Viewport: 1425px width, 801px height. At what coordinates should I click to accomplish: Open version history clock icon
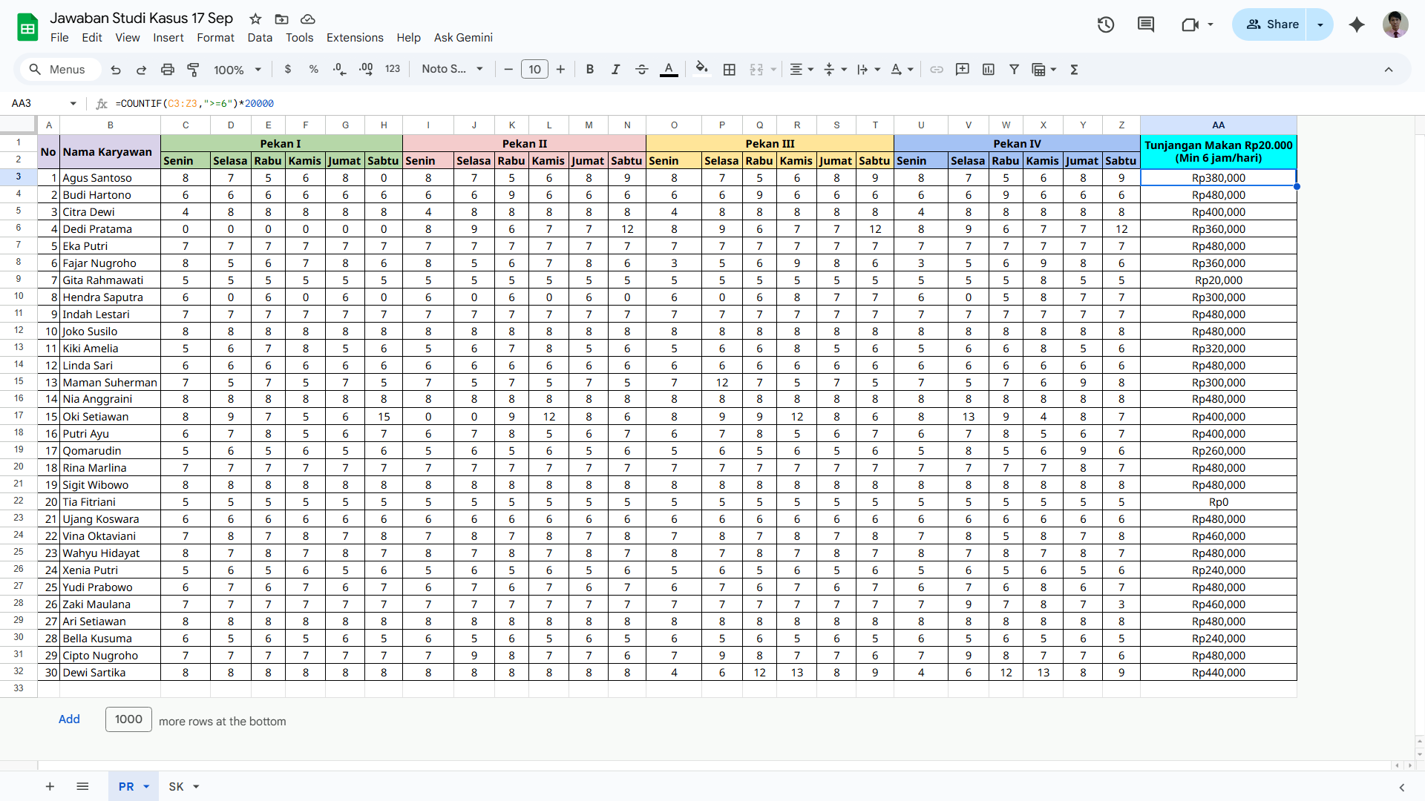[1106, 24]
